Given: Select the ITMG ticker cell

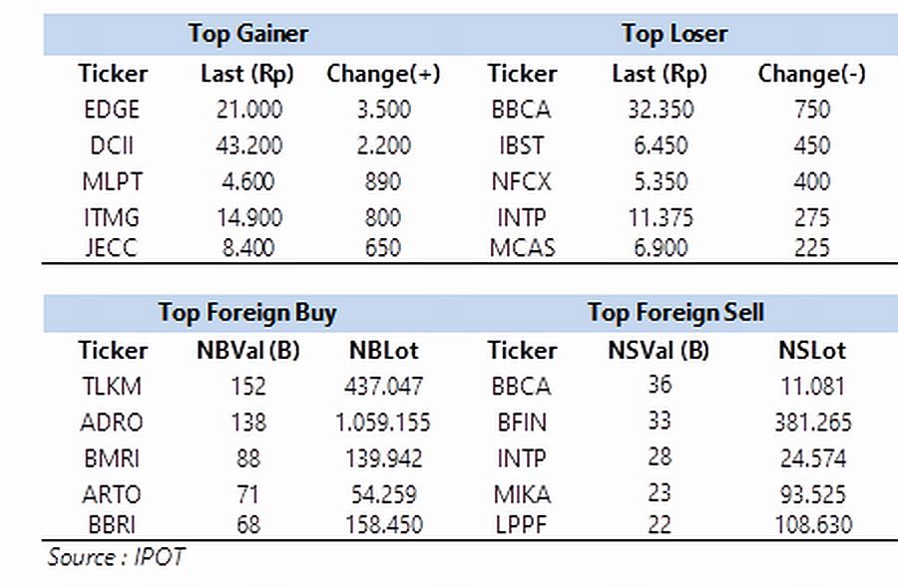Looking at the screenshot, I should [112, 217].
